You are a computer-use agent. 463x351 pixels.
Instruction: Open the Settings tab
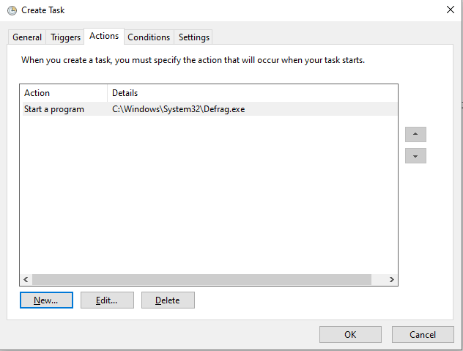click(x=194, y=37)
